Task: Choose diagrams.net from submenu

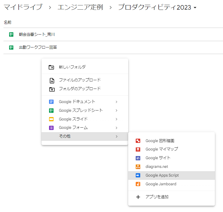Action: (x=172, y=167)
